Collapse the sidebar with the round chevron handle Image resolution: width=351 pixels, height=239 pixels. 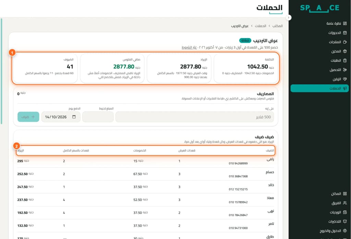(289, 17)
